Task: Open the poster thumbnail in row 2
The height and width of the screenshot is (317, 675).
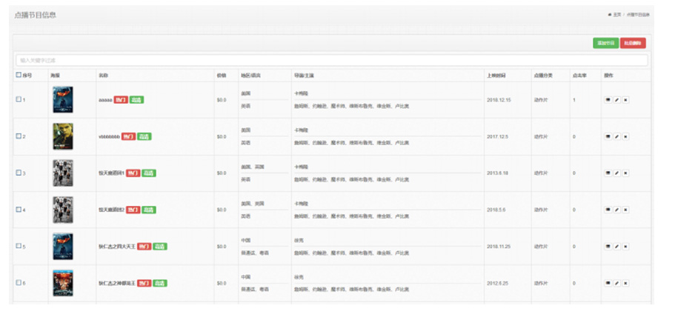Action: [x=62, y=136]
